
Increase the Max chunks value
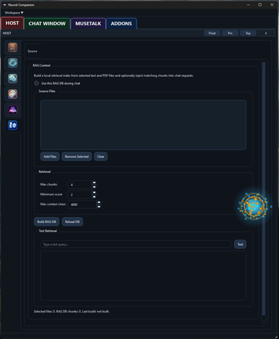coord(95,183)
